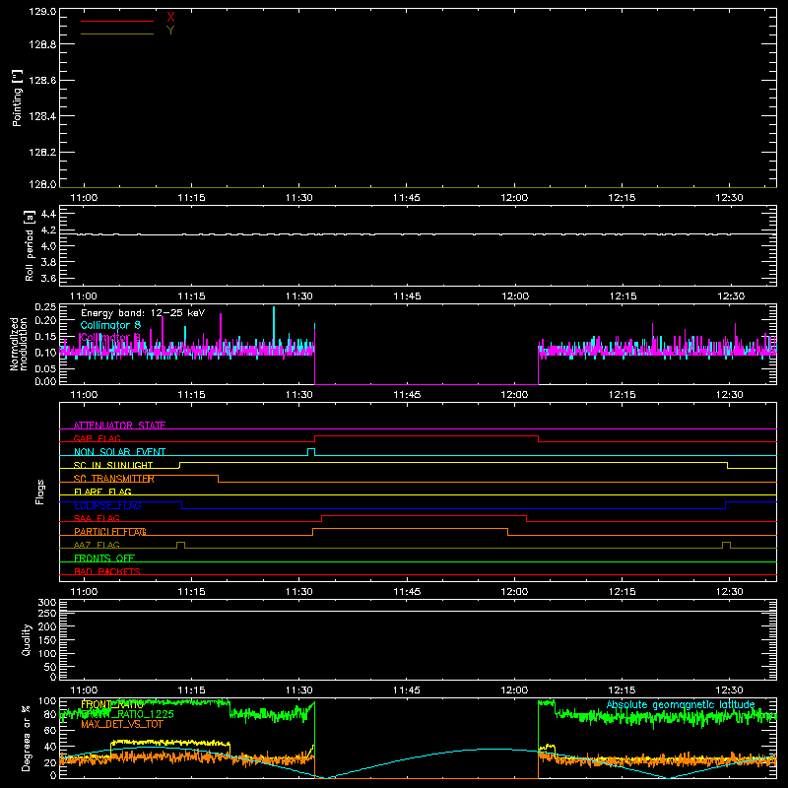Image resolution: width=788 pixels, height=788 pixels.
Task: Click the Normalized modulation axis title
Action: point(18,344)
